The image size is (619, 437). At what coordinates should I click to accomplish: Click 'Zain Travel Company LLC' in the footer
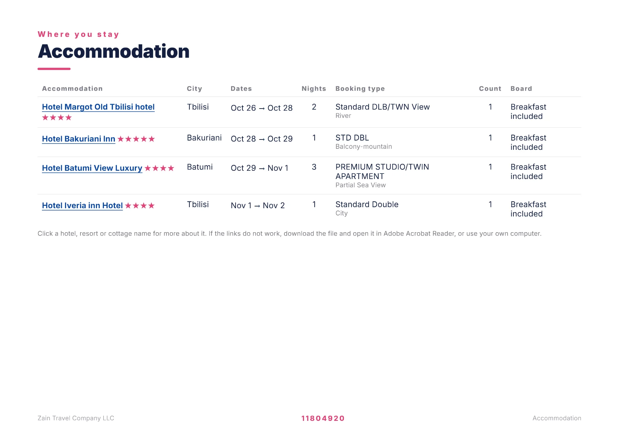pyautogui.click(x=76, y=418)
